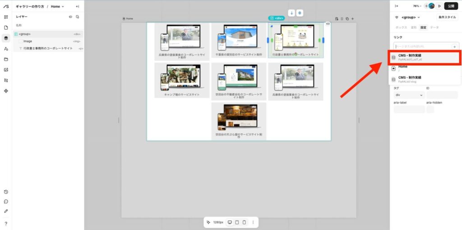Screen dimensions: 462x230
Task: Click the aria-label input field
Action: pos(409,109)
